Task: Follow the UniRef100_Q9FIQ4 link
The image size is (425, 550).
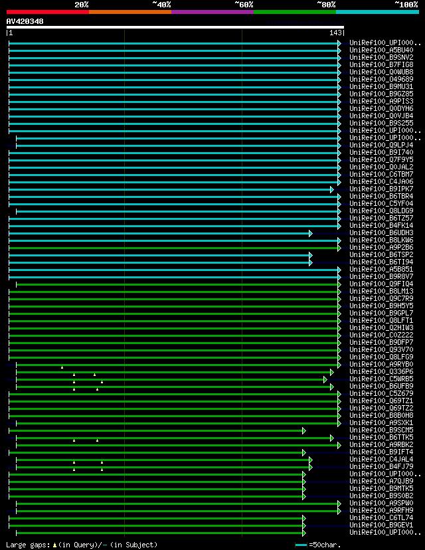Action: coord(381,284)
